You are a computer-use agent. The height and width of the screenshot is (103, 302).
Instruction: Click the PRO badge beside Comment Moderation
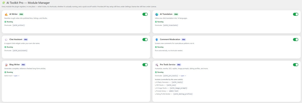tap(184, 40)
